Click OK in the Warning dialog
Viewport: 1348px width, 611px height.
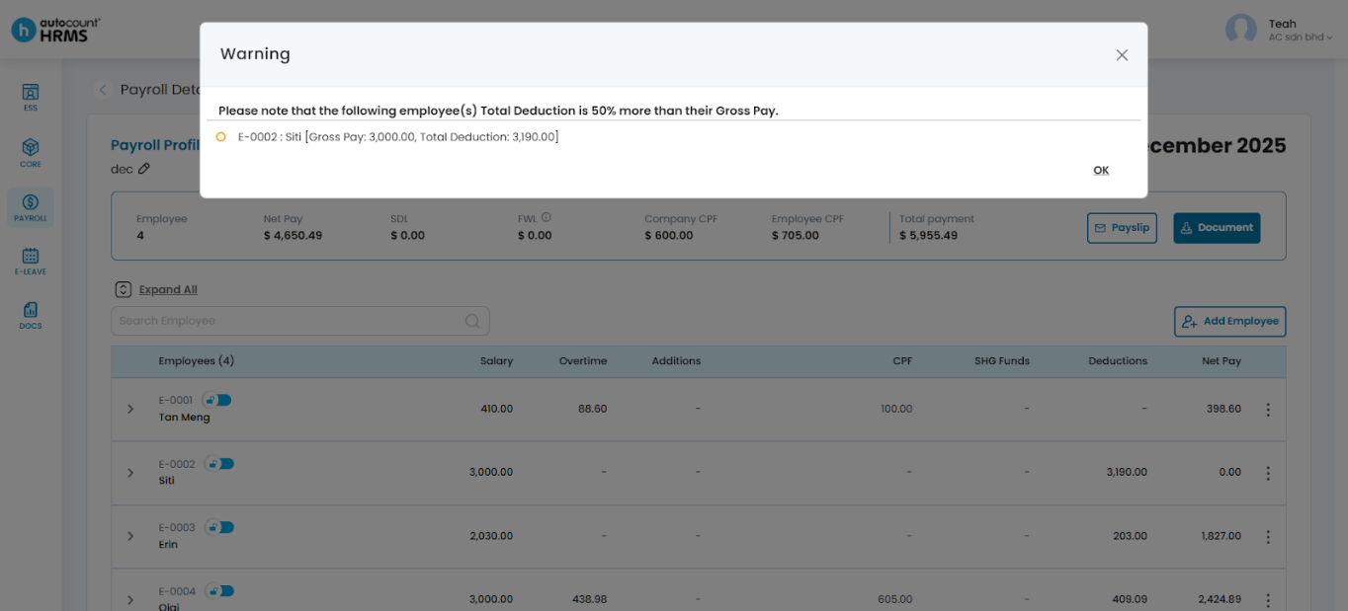(1101, 171)
